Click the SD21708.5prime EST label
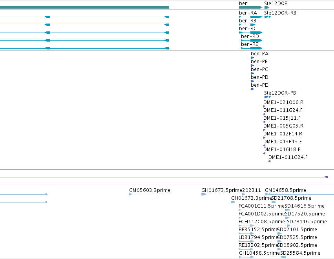Image resolution: width=334 pixels, height=259 pixels. click(291, 198)
